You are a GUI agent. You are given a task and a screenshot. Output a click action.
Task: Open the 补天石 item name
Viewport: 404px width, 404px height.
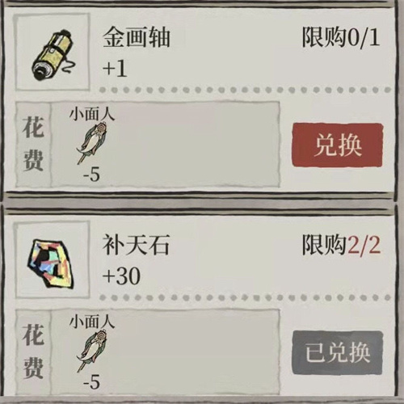(136, 245)
